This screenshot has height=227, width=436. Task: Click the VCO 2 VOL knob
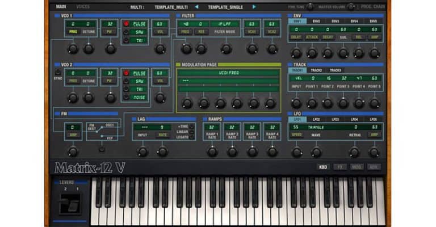point(160,98)
